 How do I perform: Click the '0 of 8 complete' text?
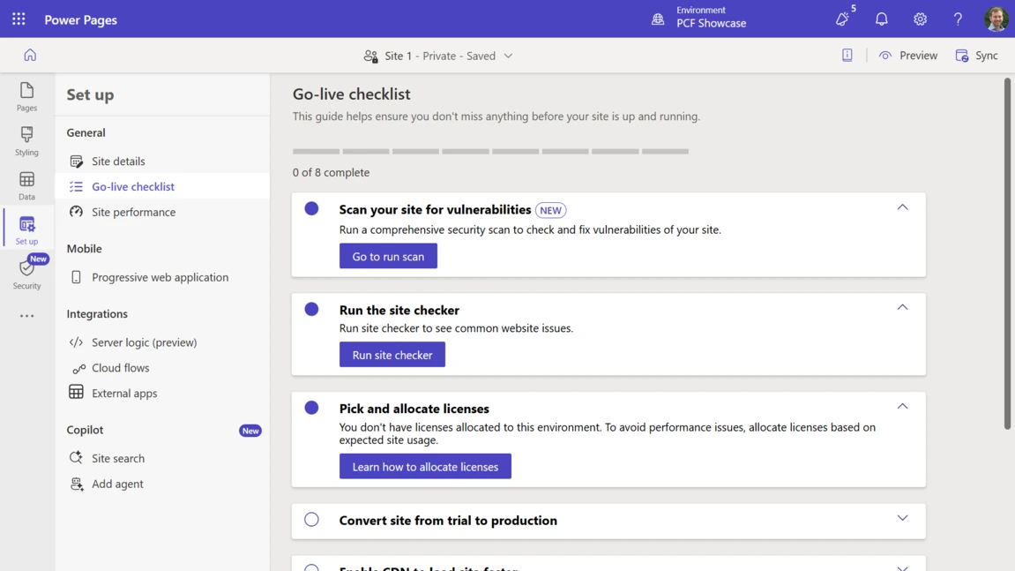click(x=331, y=172)
